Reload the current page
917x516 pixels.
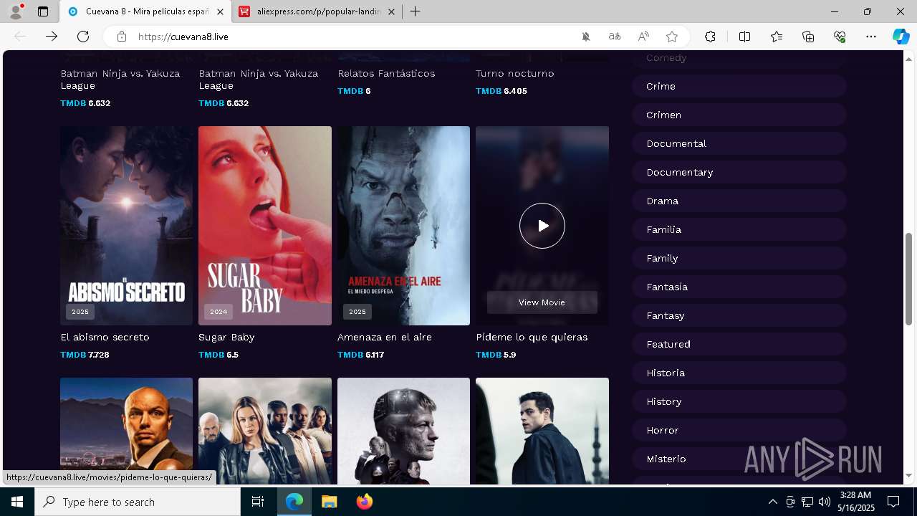83,37
